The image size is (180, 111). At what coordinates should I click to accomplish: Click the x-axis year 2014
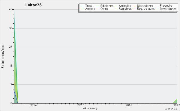point(33,105)
